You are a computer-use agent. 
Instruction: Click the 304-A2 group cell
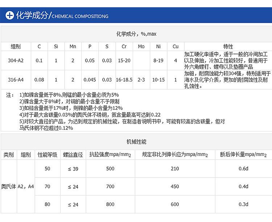(16, 60)
